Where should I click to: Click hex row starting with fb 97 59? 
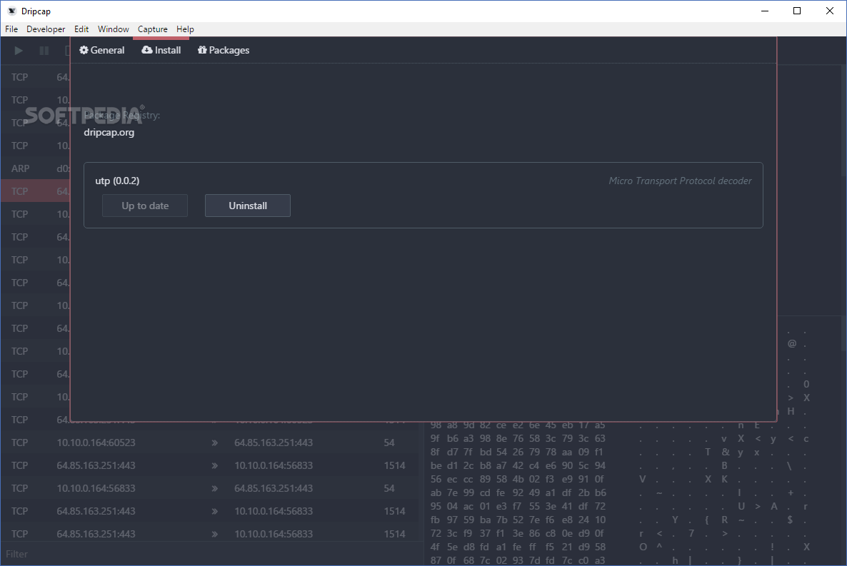(518, 520)
